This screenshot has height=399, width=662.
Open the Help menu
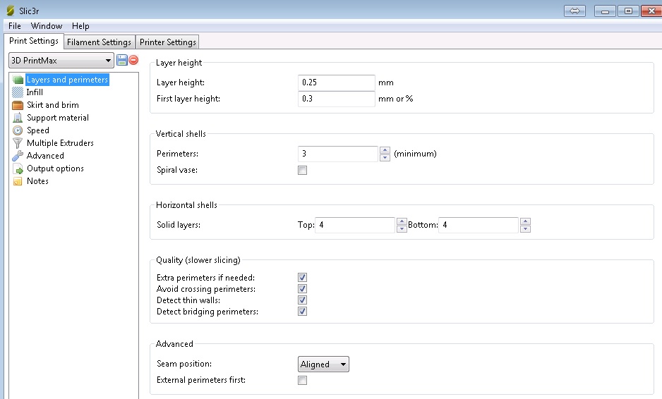tap(80, 26)
